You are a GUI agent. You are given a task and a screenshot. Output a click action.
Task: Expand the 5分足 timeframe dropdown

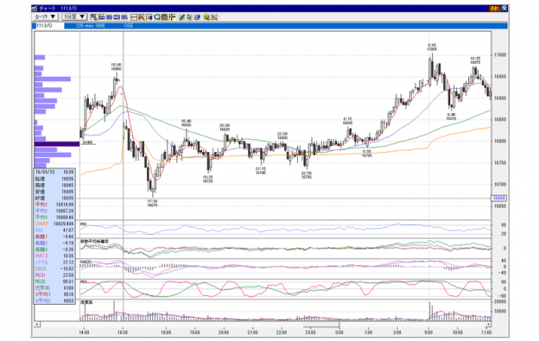pyautogui.click(x=74, y=16)
